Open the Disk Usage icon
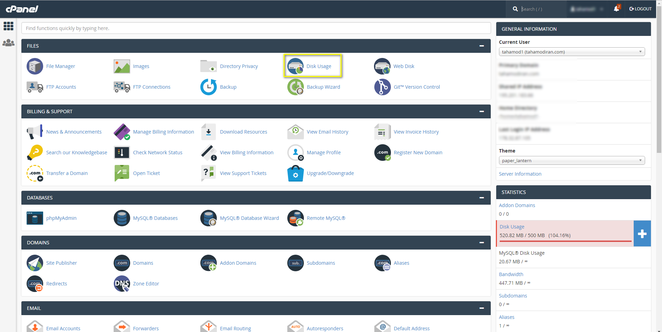The image size is (662, 332). pos(296,66)
